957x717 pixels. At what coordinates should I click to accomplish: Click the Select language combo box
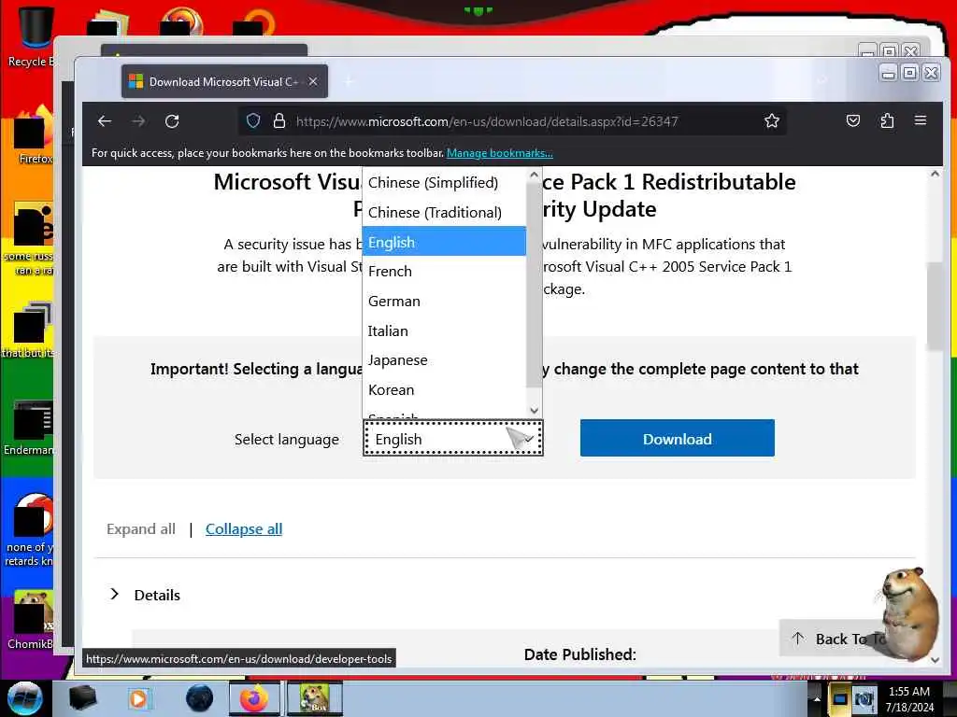coord(453,439)
